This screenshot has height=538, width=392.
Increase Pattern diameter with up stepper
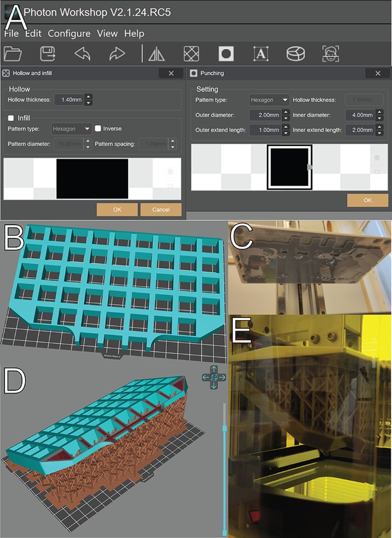[88, 141]
